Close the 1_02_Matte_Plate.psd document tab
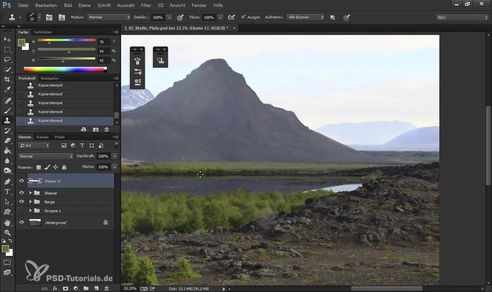 (234, 28)
